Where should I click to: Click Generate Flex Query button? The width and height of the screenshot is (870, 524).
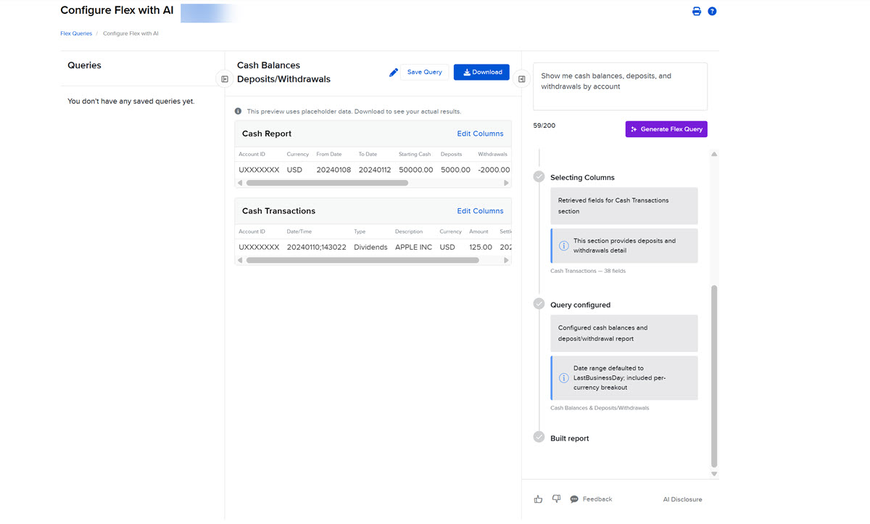click(666, 129)
